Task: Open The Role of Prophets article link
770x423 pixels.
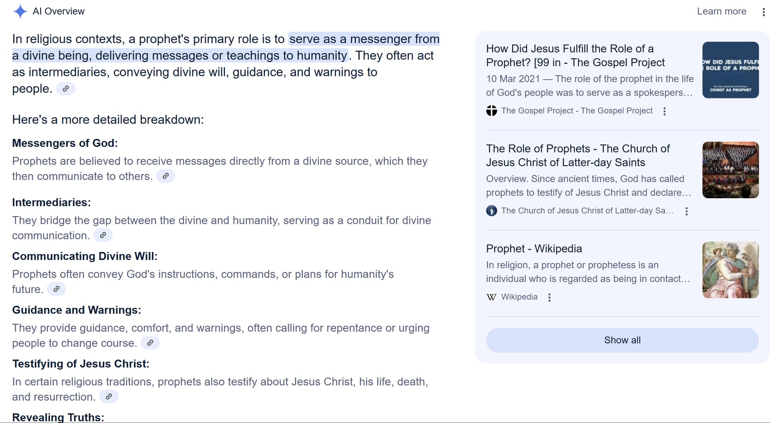Action: 578,155
